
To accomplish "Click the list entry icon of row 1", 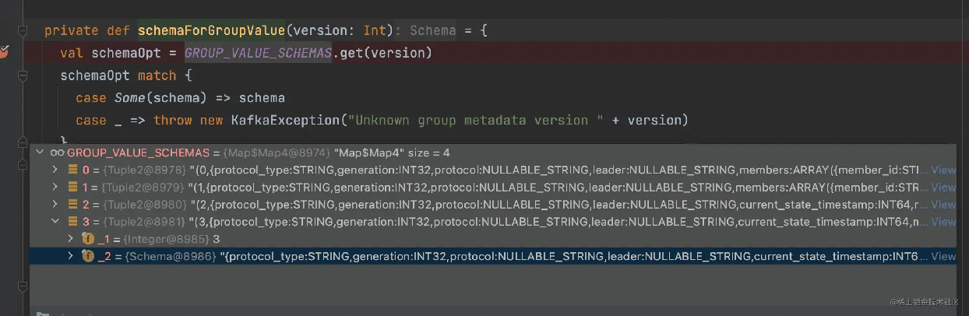I will 72,187.
